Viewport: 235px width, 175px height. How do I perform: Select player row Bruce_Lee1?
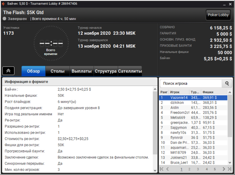pyautogui.click(x=193, y=162)
